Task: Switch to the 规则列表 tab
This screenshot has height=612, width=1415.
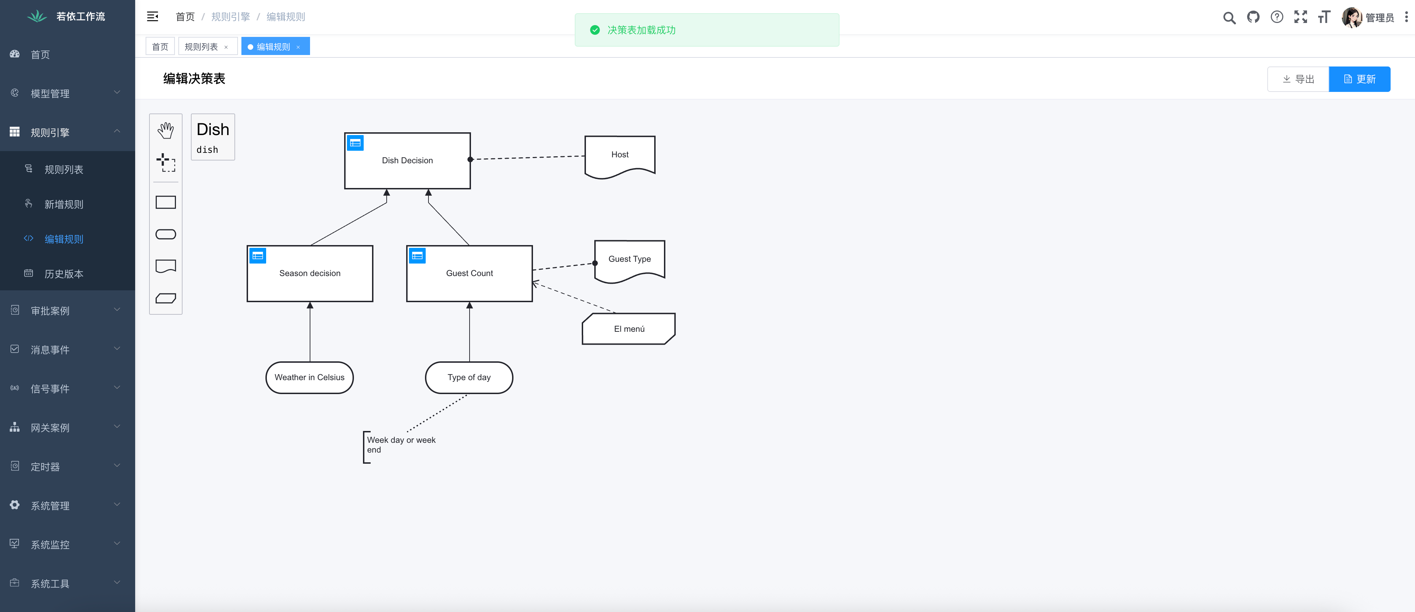Action: [201, 47]
